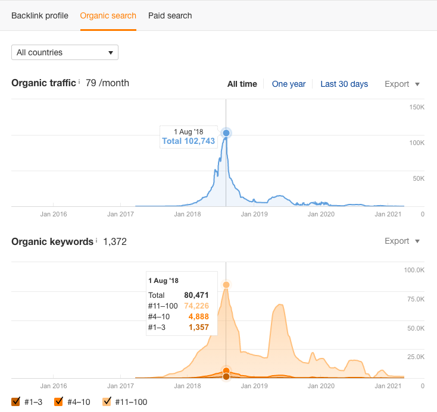Click info icon beside Organic traffic

(79, 81)
